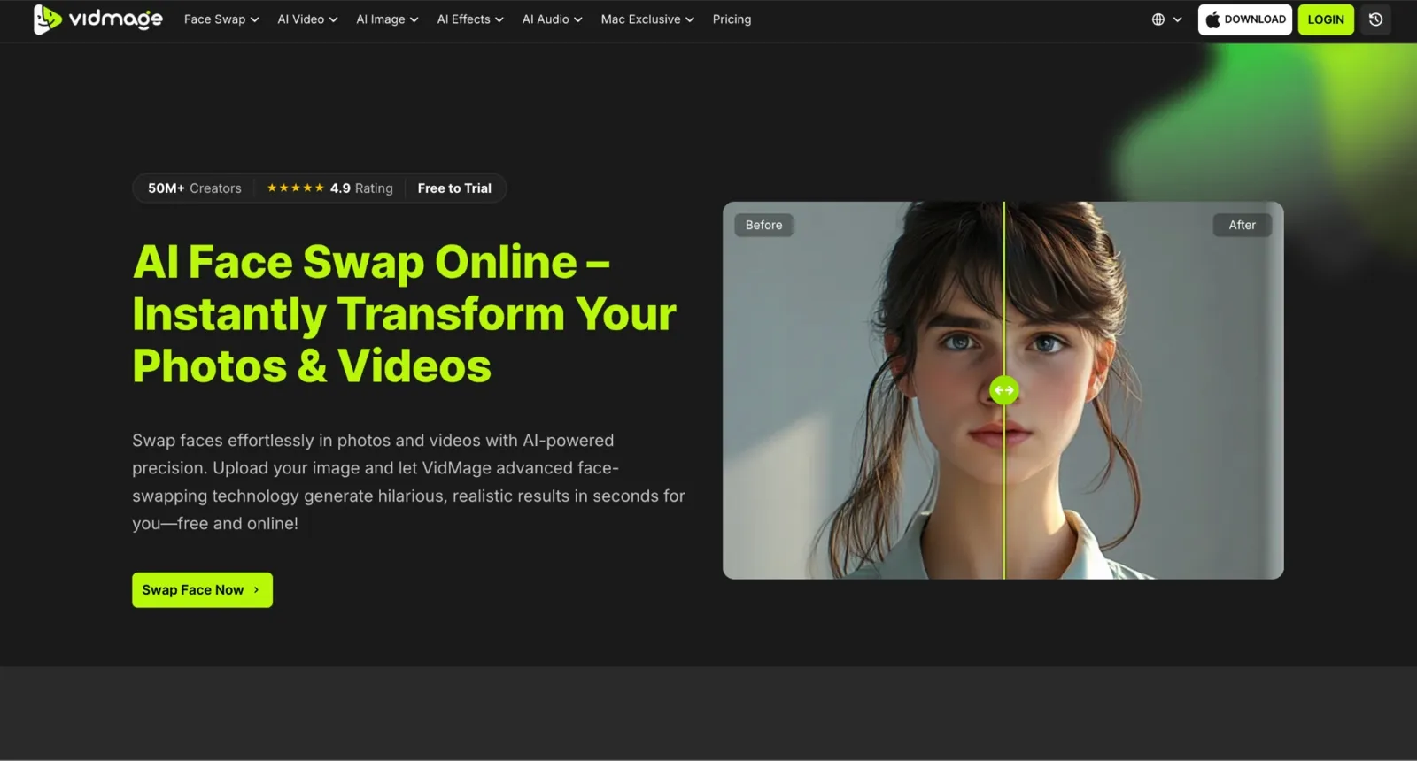This screenshot has height=761, width=1417.
Task: Click Swap Face Now button
Action: [x=202, y=590]
